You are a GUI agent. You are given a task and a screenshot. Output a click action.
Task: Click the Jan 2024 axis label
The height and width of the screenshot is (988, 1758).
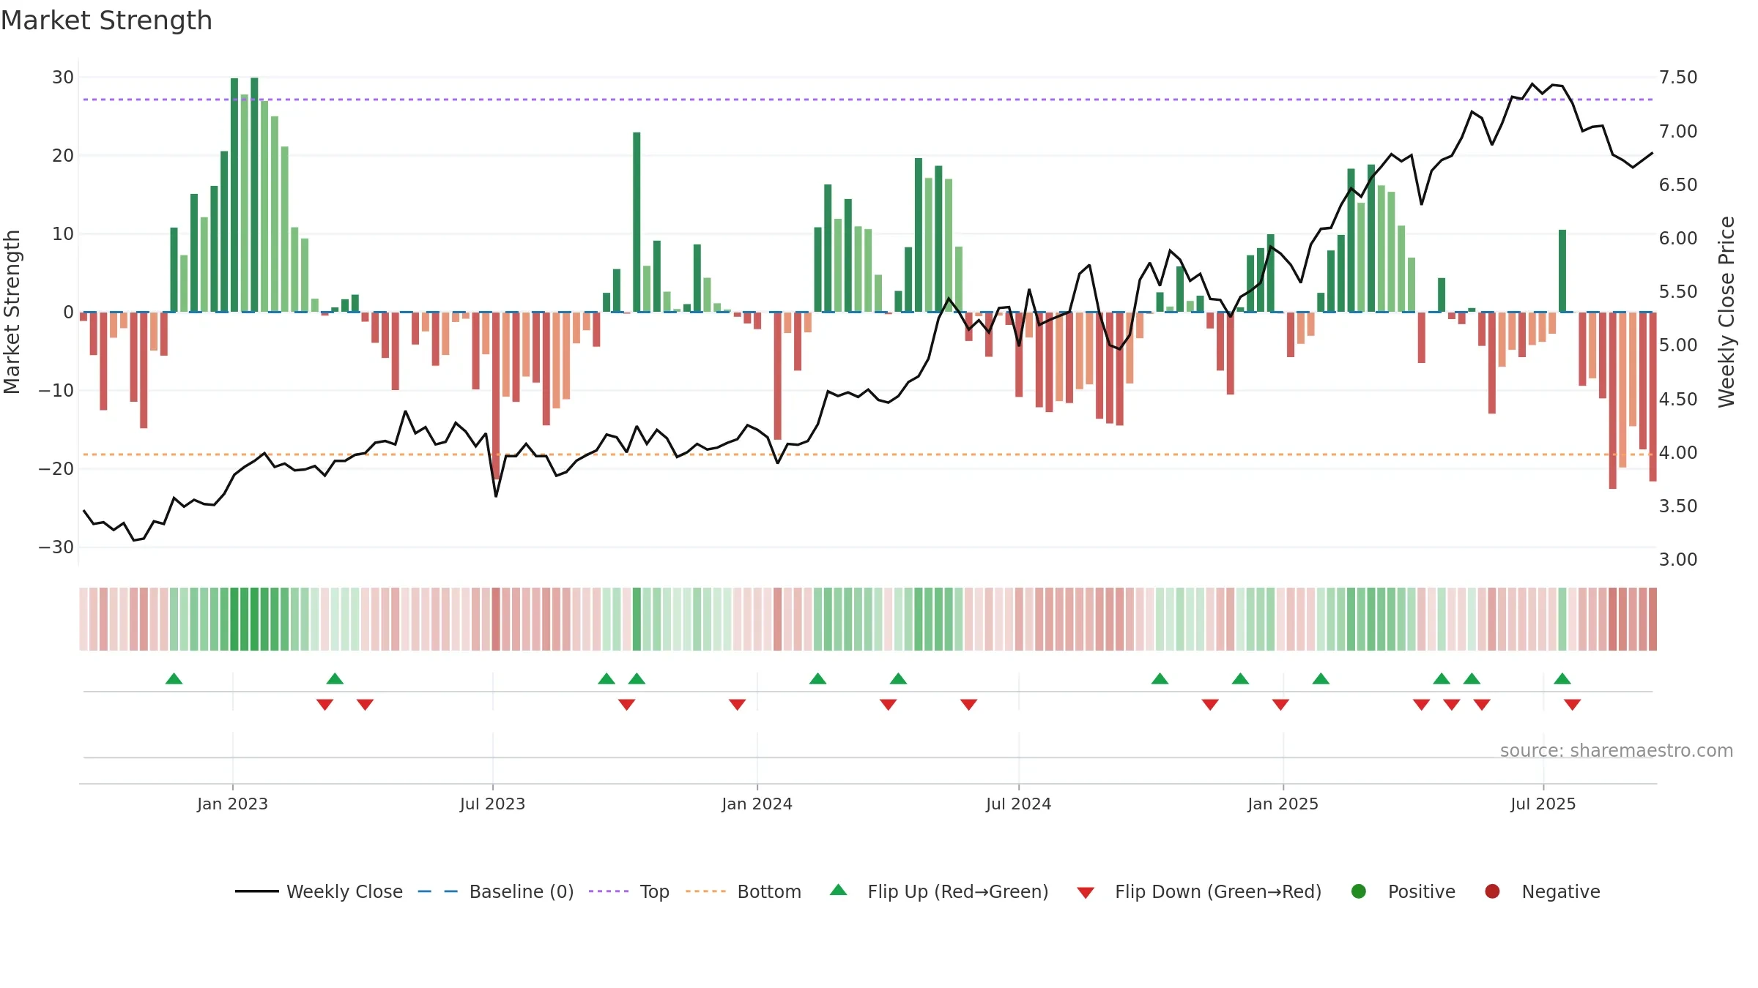(x=757, y=804)
